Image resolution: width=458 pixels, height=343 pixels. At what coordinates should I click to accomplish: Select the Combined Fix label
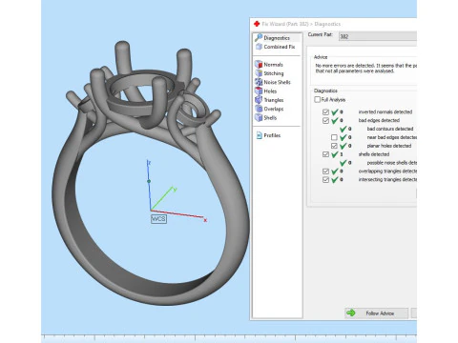point(280,47)
